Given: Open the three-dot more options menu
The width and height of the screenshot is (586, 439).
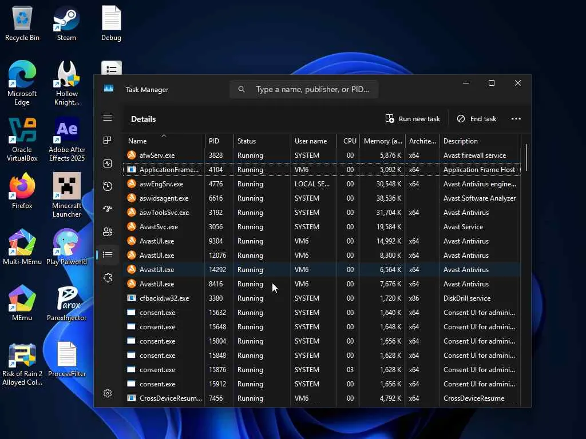Looking at the screenshot, I should point(516,119).
